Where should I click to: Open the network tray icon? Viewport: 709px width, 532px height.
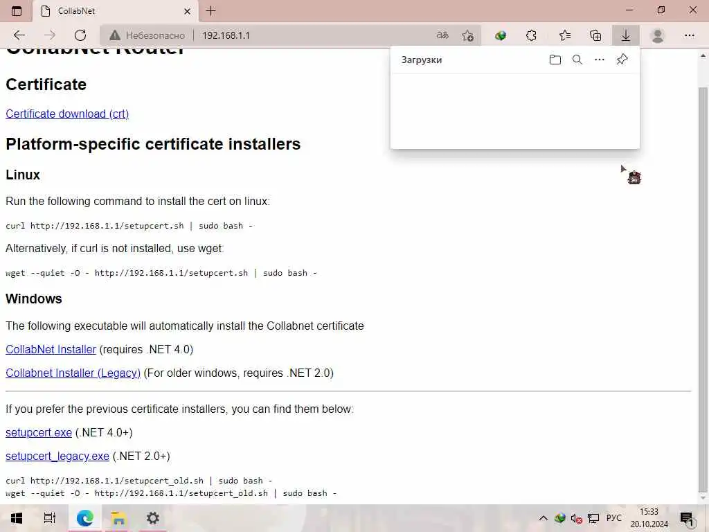[593, 518]
